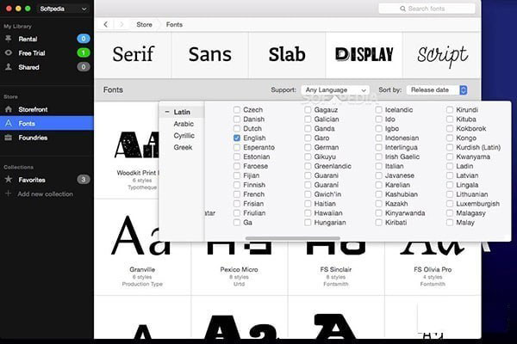
Task: Collapse the Latin script group
Action: [x=167, y=112]
